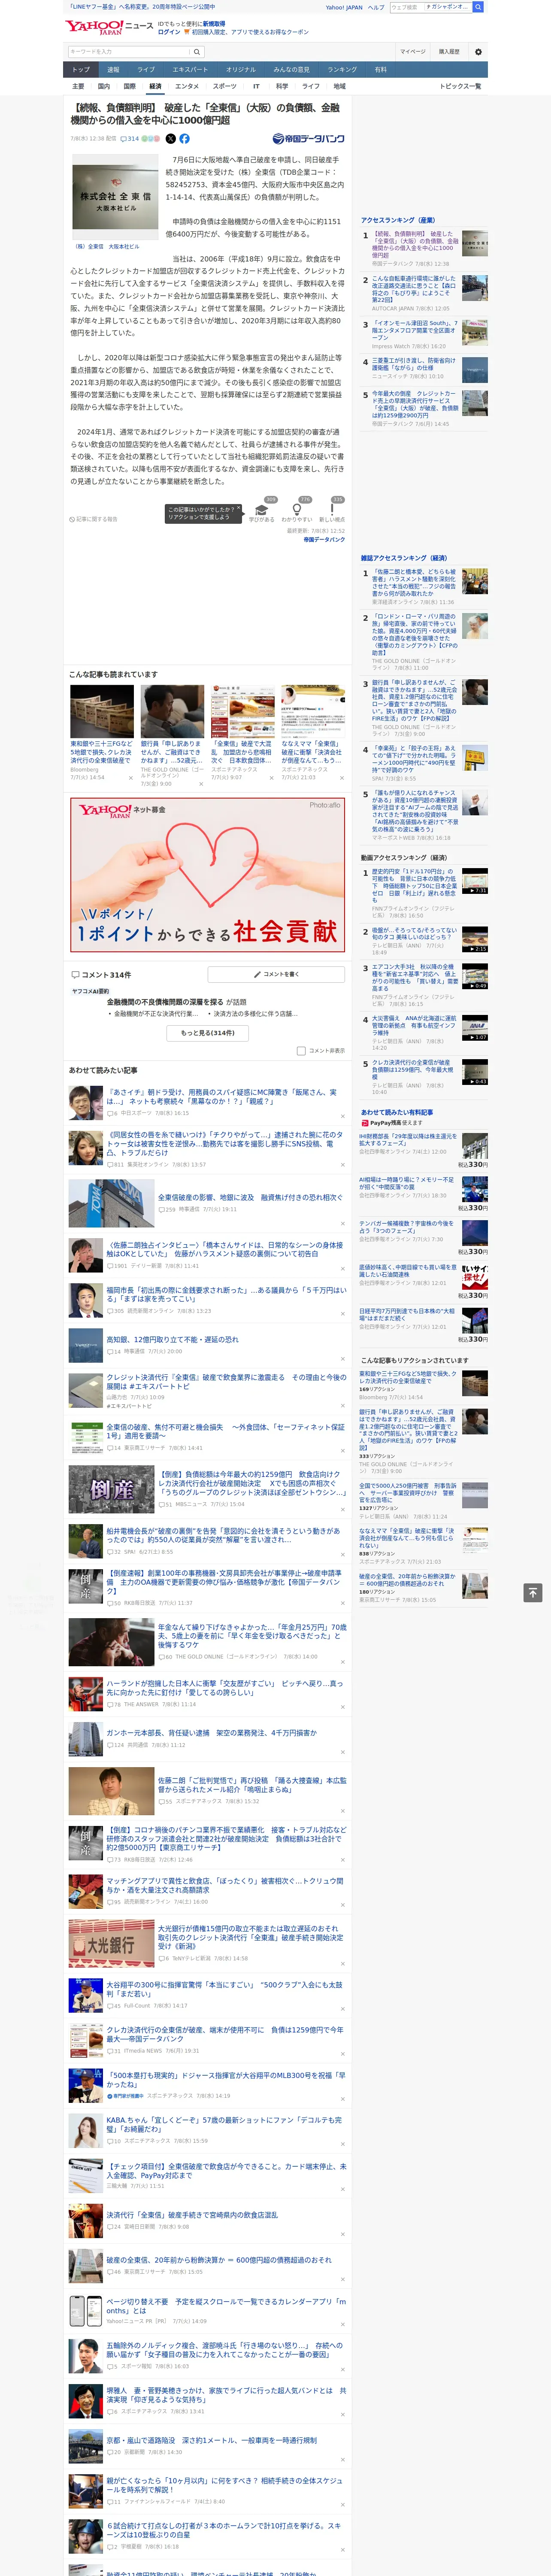Open 購入履歴 page
Screen dimensions: 551x2576
[x=449, y=52]
